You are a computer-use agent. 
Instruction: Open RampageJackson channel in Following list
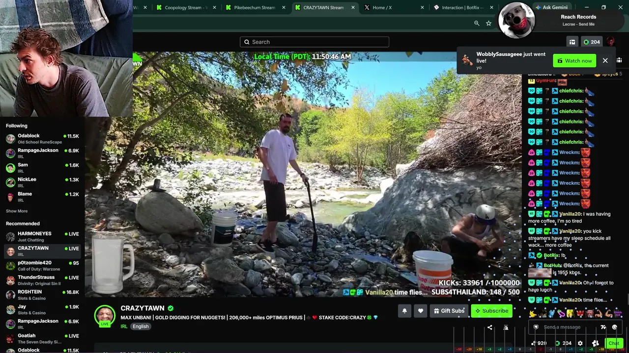(x=42, y=153)
